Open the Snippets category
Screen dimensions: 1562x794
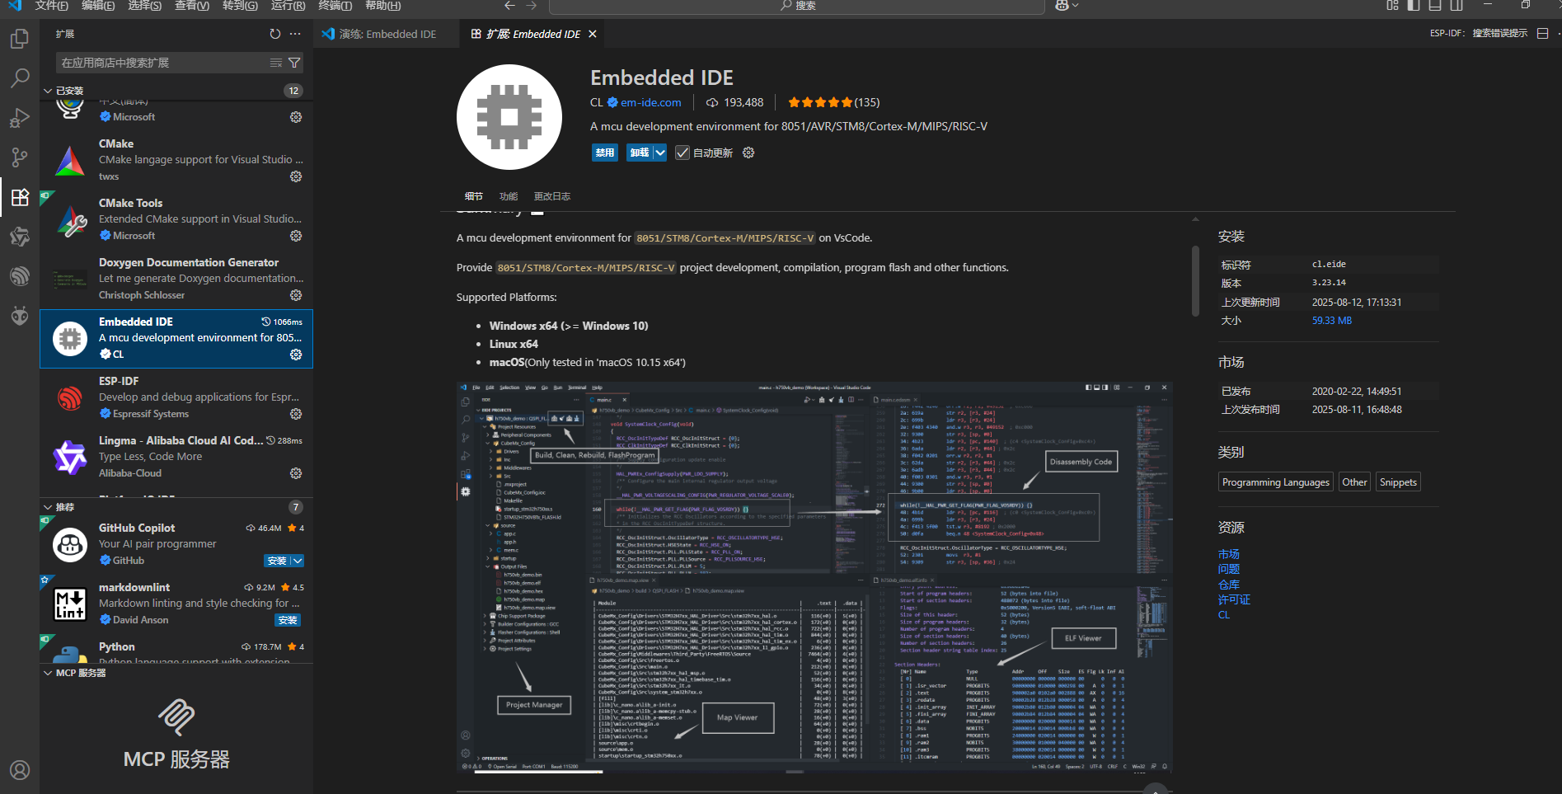1398,482
